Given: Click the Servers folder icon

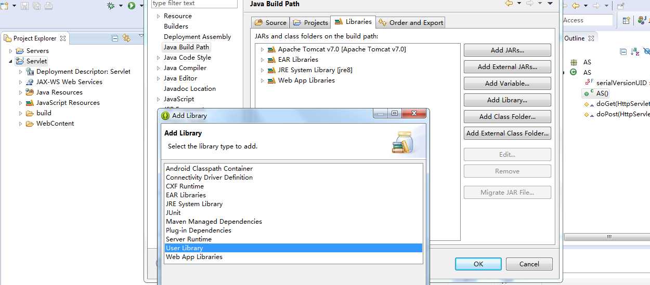Looking at the screenshot, I should [x=20, y=51].
